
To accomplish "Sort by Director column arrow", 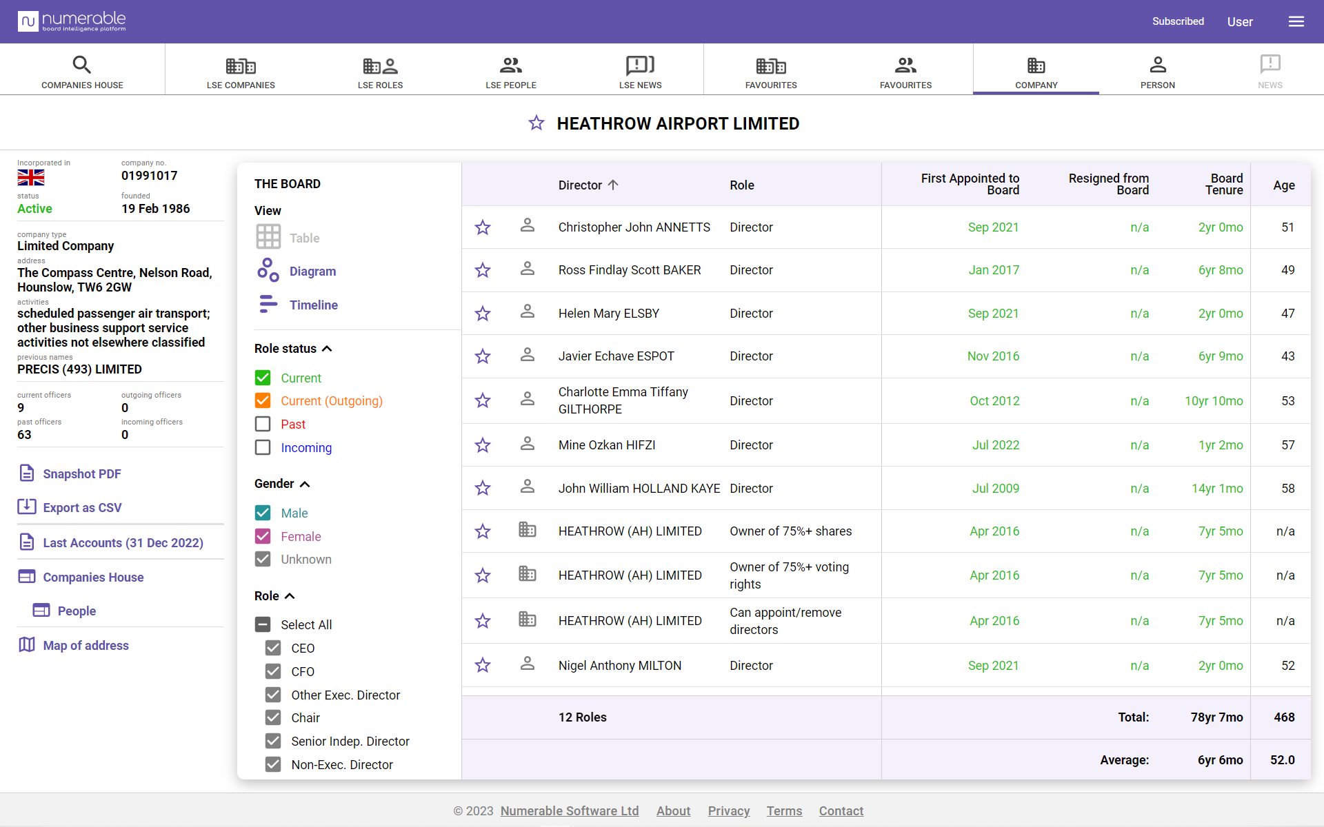I will (x=613, y=185).
